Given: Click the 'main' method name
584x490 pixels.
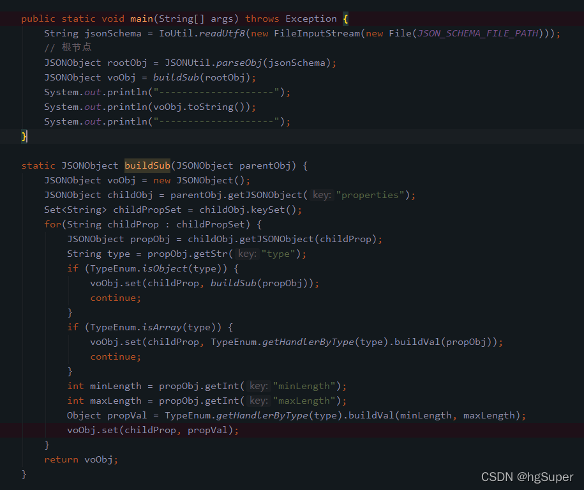Looking at the screenshot, I should pyautogui.click(x=142, y=19).
